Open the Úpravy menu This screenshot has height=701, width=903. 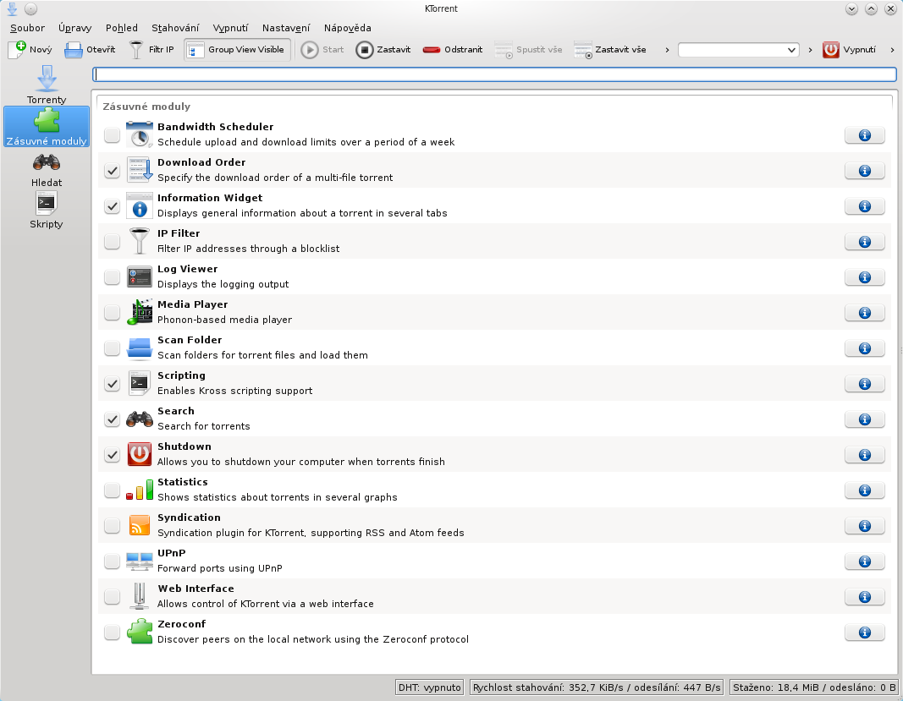click(x=74, y=28)
